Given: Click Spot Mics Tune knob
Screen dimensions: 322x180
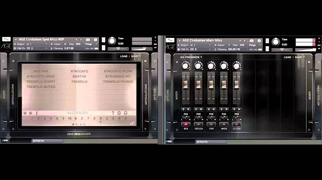Looking at the screenshot, I should 112,41.
